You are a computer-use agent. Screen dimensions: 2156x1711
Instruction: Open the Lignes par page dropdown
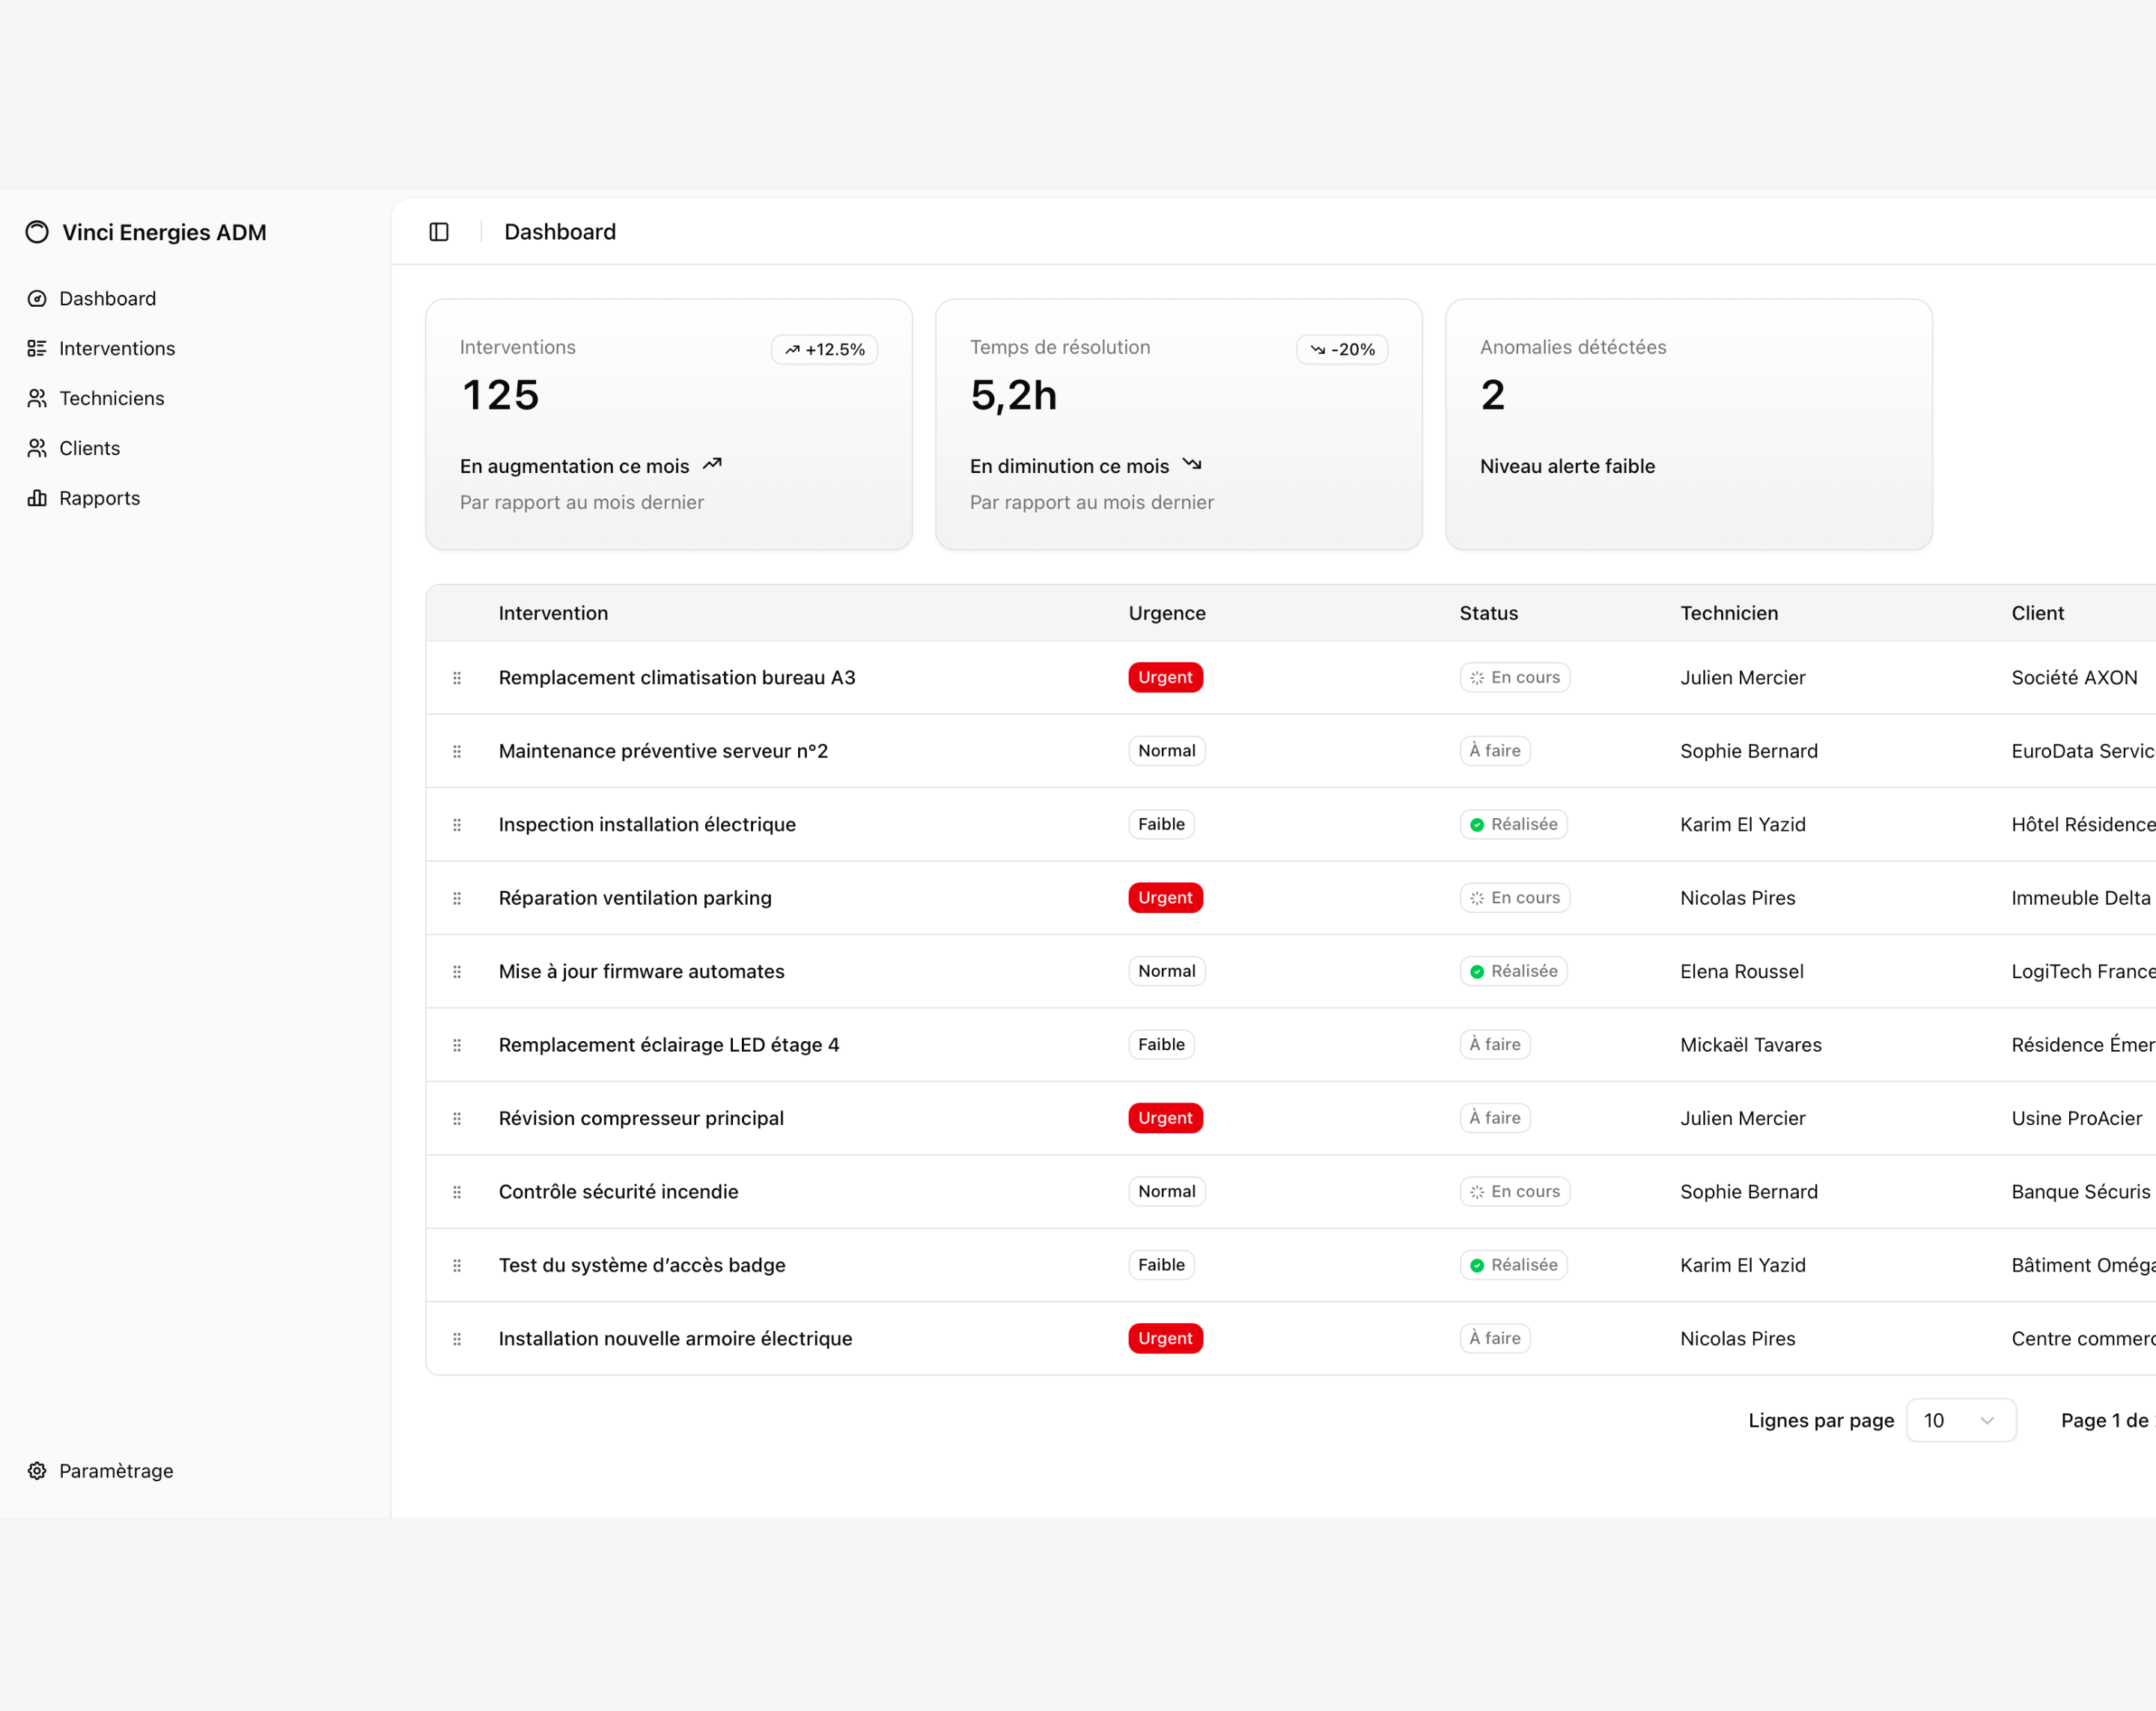tap(1961, 1421)
